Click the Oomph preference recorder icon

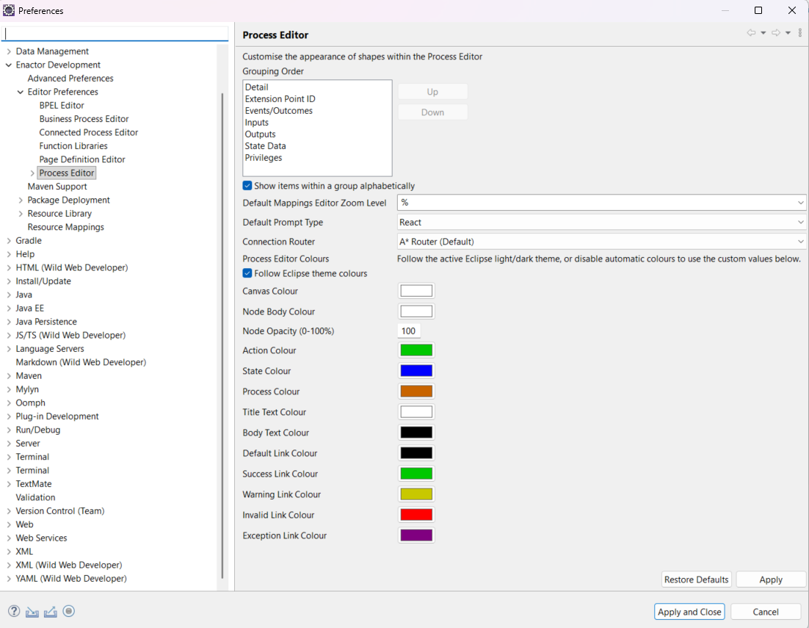[x=68, y=612]
